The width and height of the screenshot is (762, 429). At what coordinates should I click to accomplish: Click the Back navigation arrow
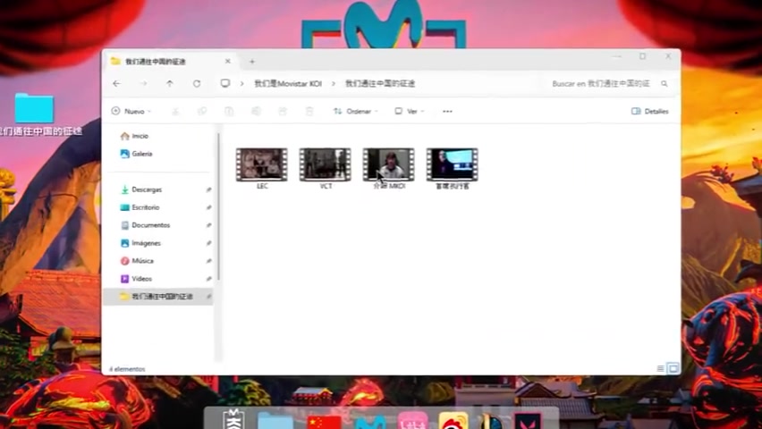(x=116, y=83)
